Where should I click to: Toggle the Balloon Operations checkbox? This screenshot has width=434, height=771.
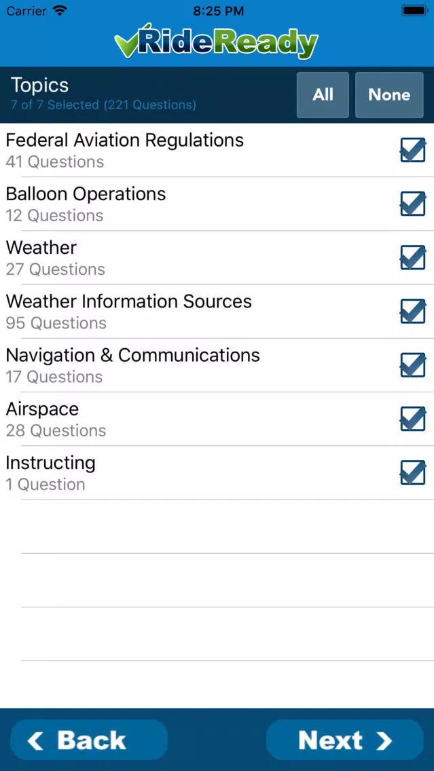412,204
